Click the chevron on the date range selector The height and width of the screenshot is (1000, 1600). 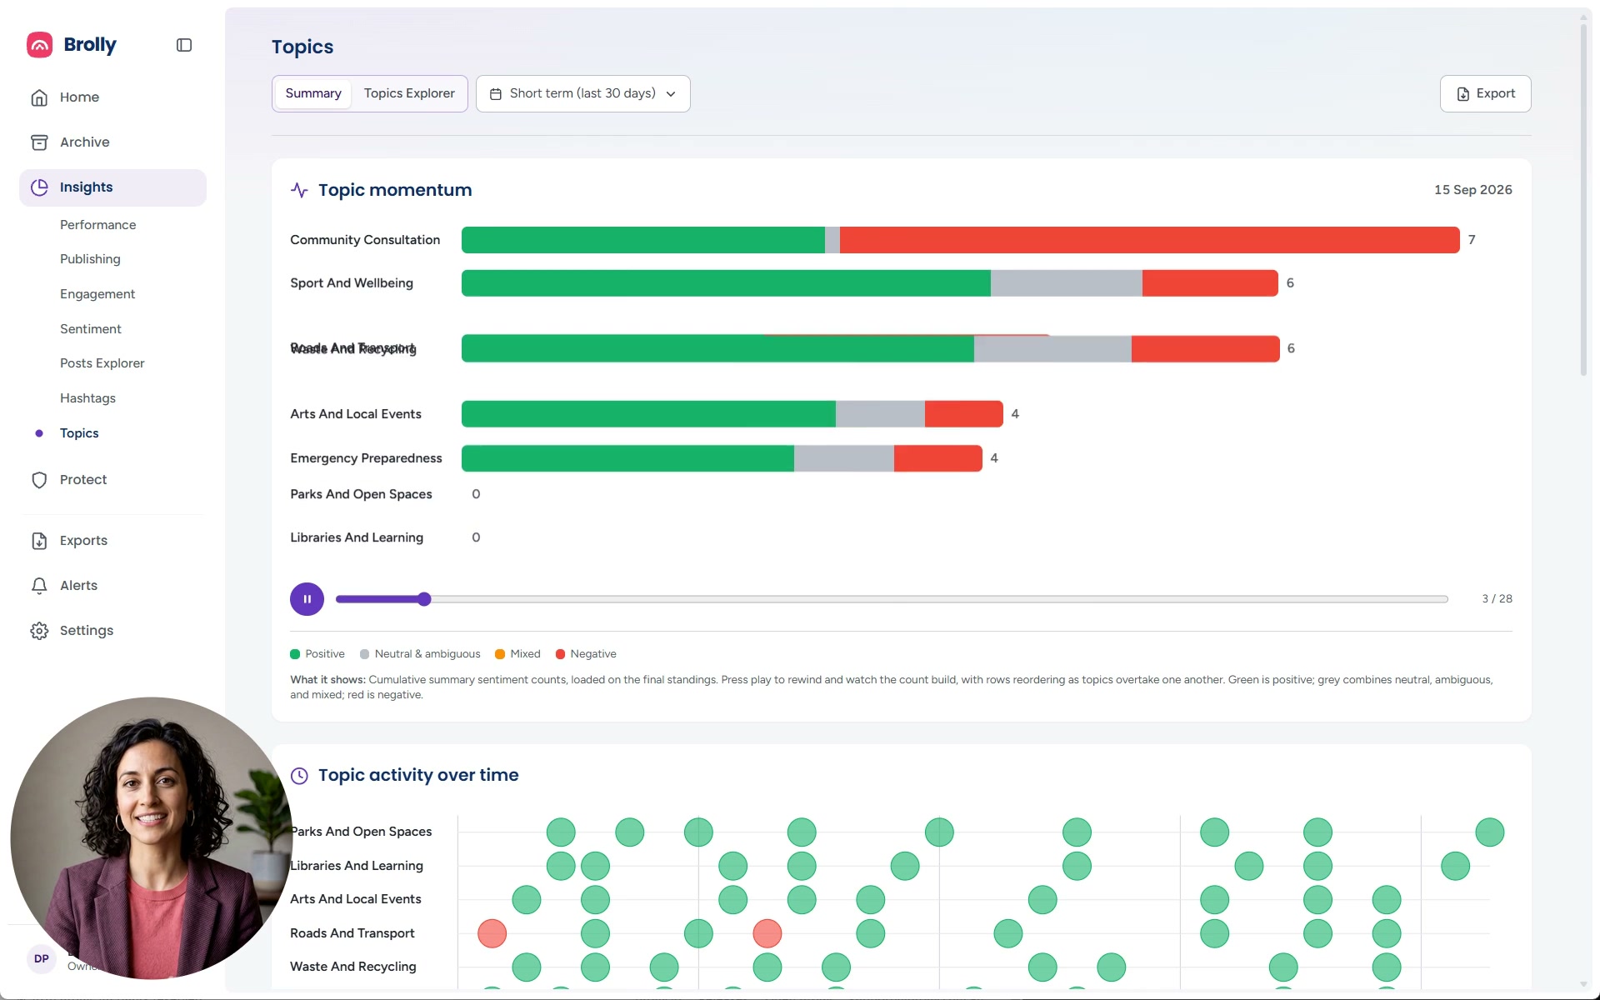point(671,94)
